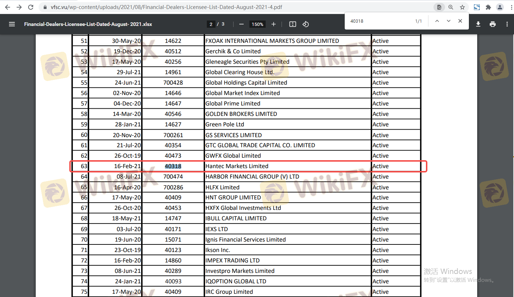Click the address bar URL
The height and width of the screenshot is (297, 514).
(166, 7)
